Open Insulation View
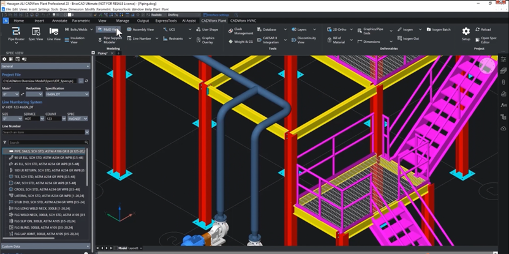The height and width of the screenshot is (254, 509). pos(74,40)
